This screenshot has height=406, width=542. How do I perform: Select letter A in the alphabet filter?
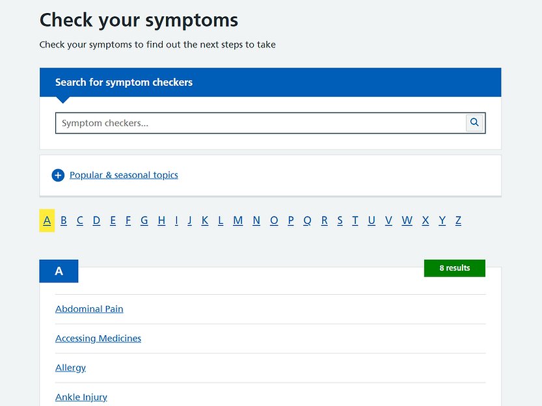47,221
